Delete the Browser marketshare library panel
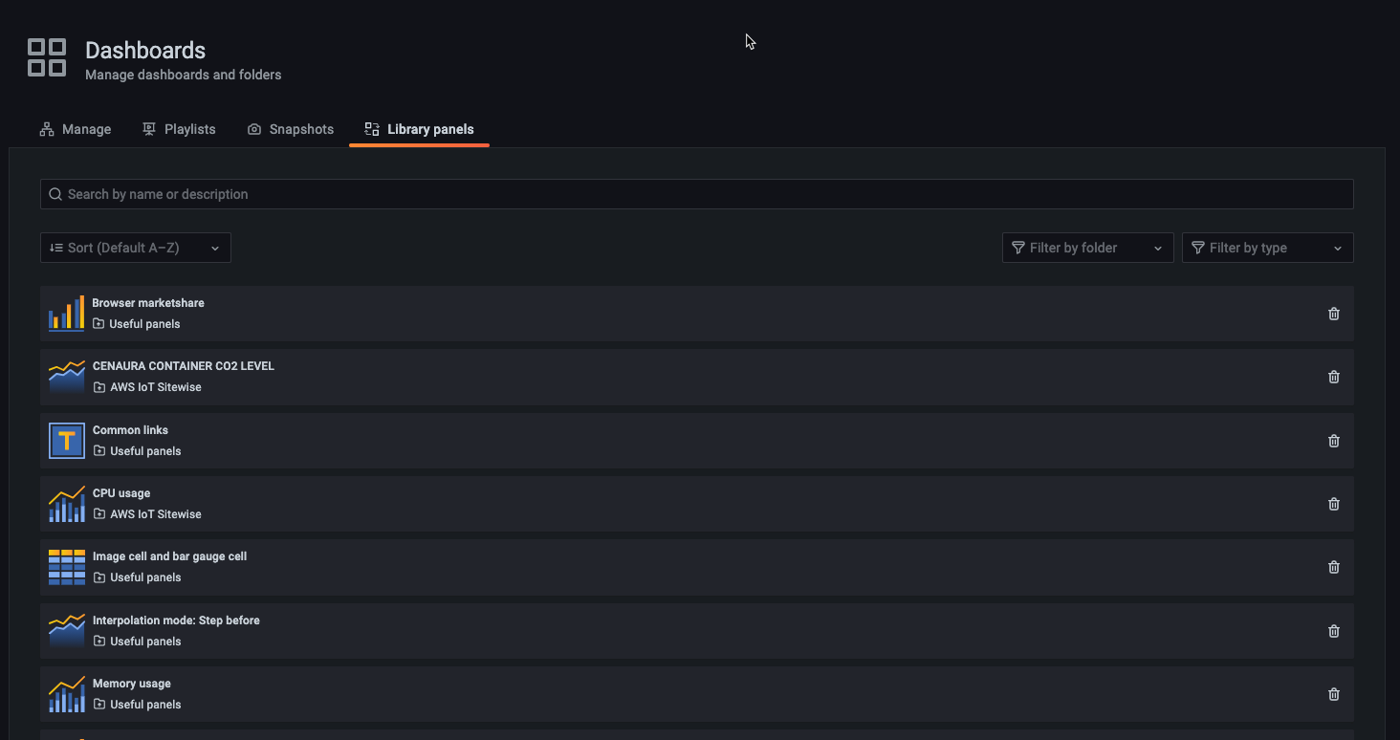1400x740 pixels. click(x=1333, y=313)
